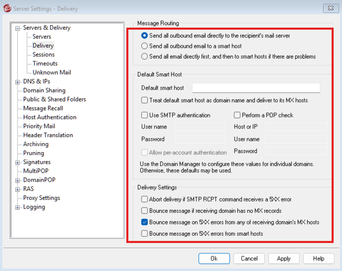Select the Delivery tree item
Viewport: 342px width, 271px height.
pos(43,45)
